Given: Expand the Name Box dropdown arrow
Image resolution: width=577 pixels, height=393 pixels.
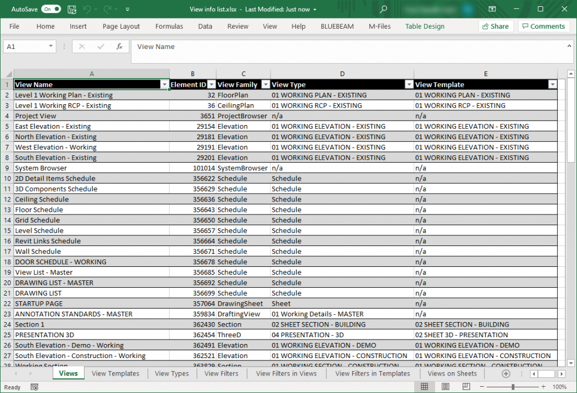Looking at the screenshot, I should pyautogui.click(x=51, y=46).
